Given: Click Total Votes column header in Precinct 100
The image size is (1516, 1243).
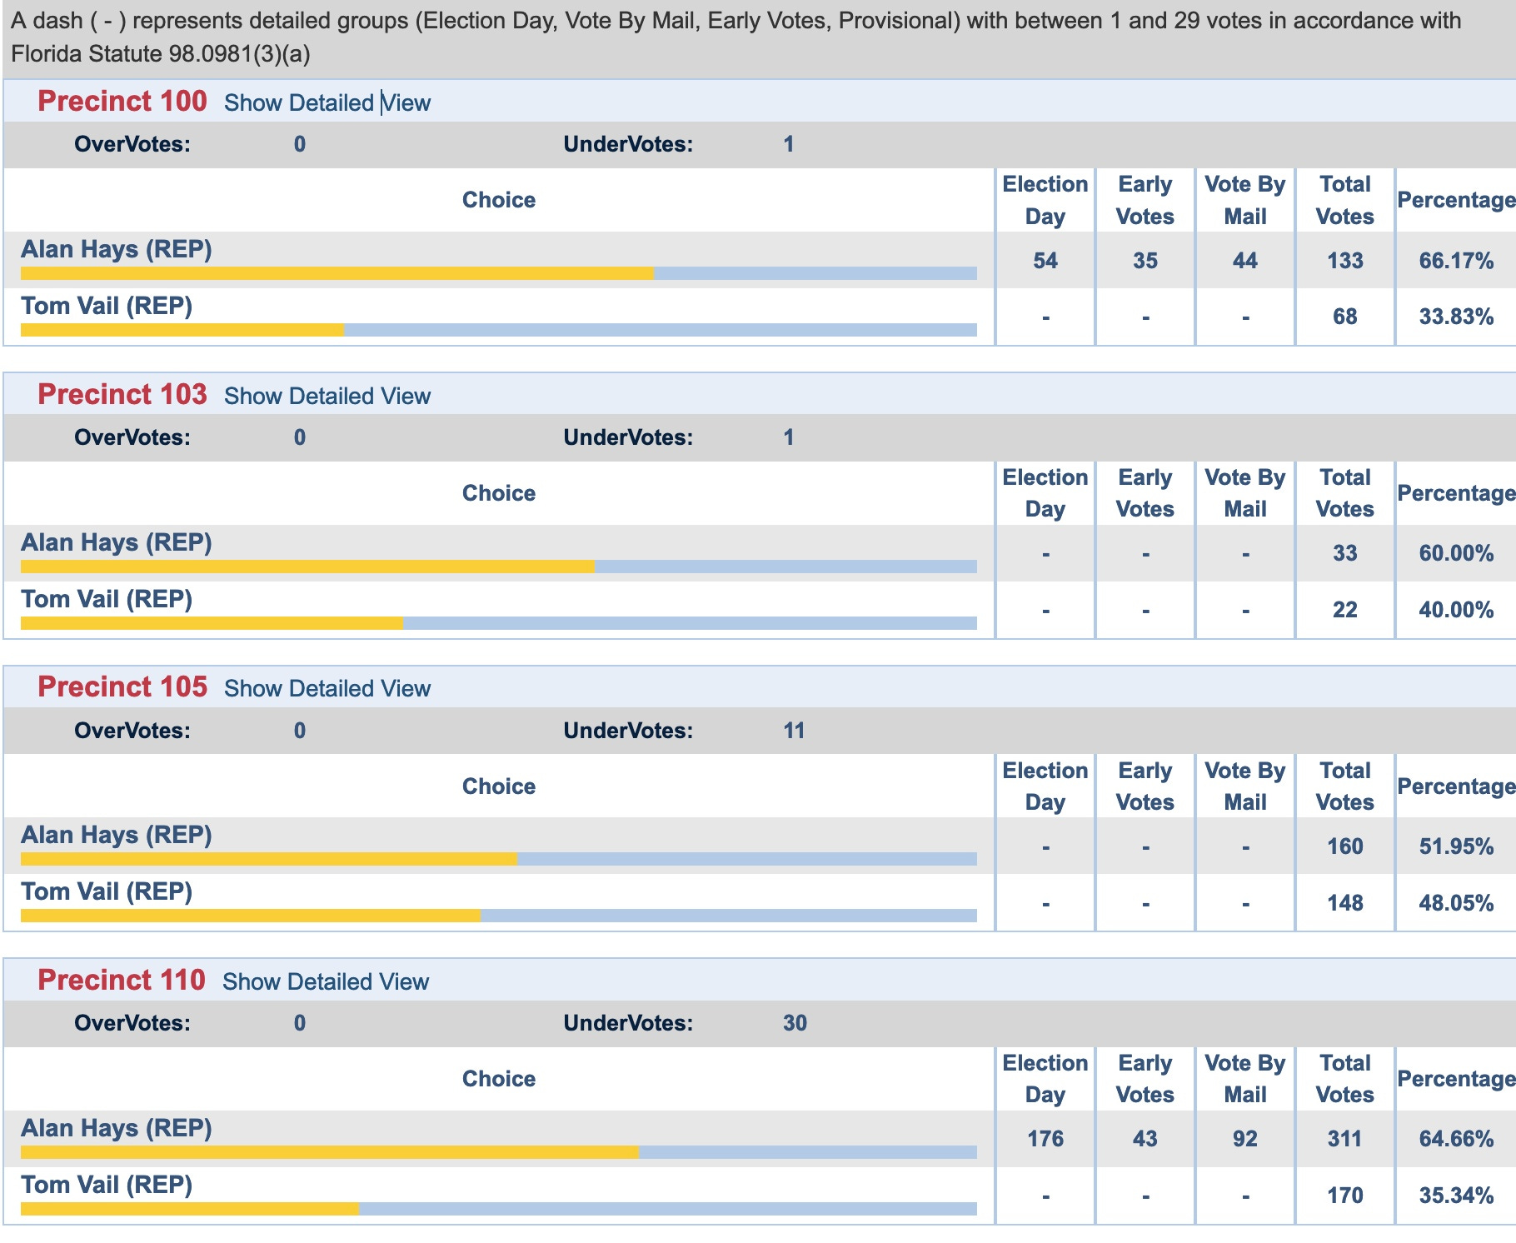Looking at the screenshot, I should (x=1345, y=200).
